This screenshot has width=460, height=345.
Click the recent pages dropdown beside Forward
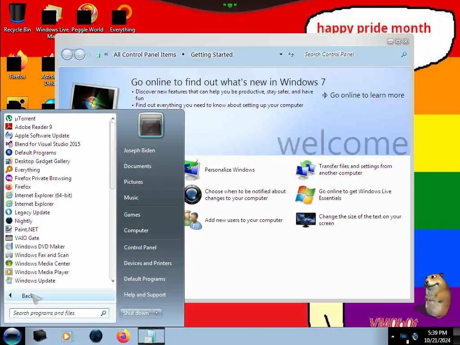pyautogui.click(x=89, y=54)
